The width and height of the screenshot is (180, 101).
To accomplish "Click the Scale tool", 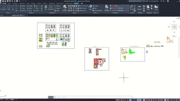I will tap(29, 11).
